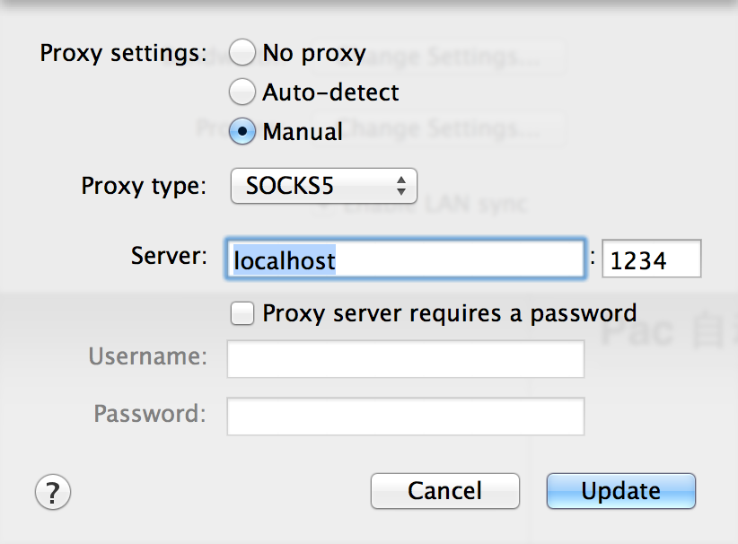Viewport: 738px width, 544px height.
Task: Click the "Server:" label
Action: tap(170, 256)
